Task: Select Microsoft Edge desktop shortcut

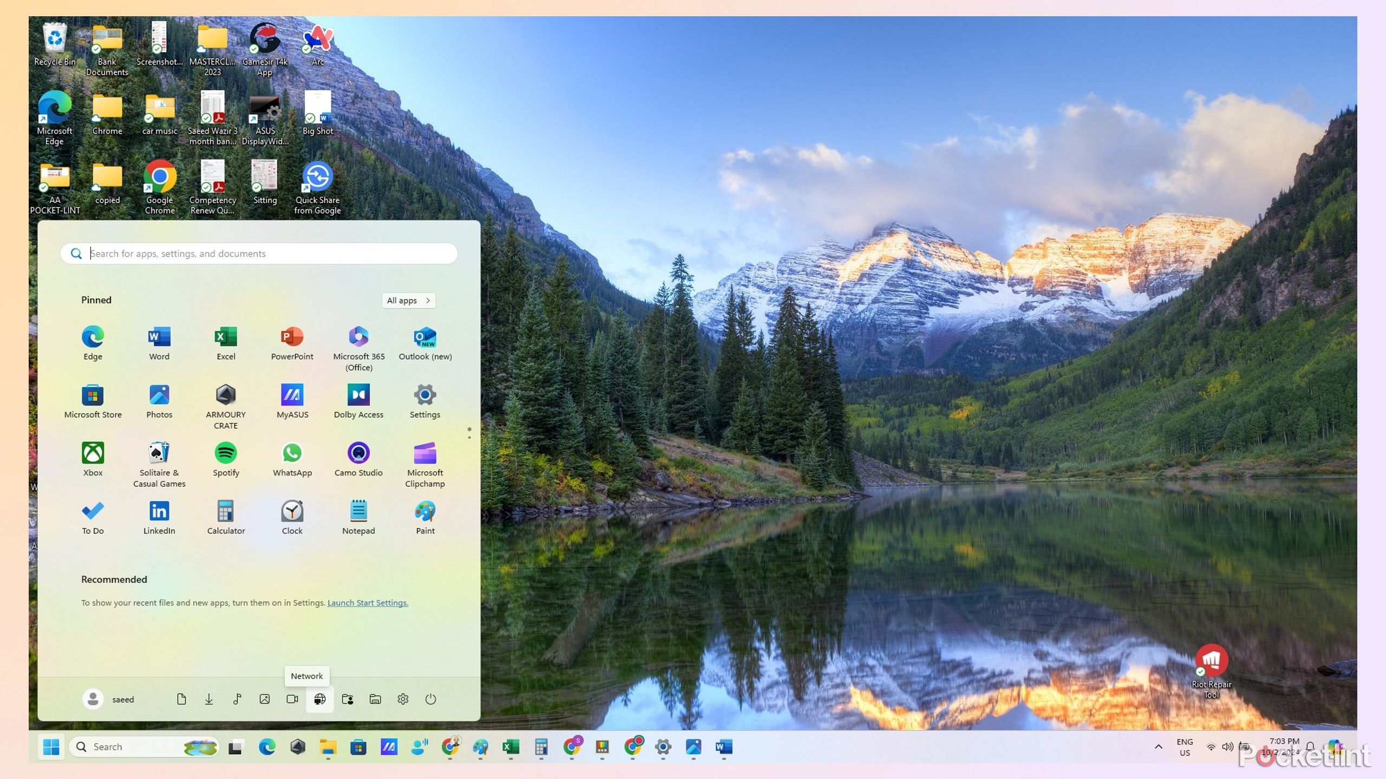Action: tap(55, 118)
